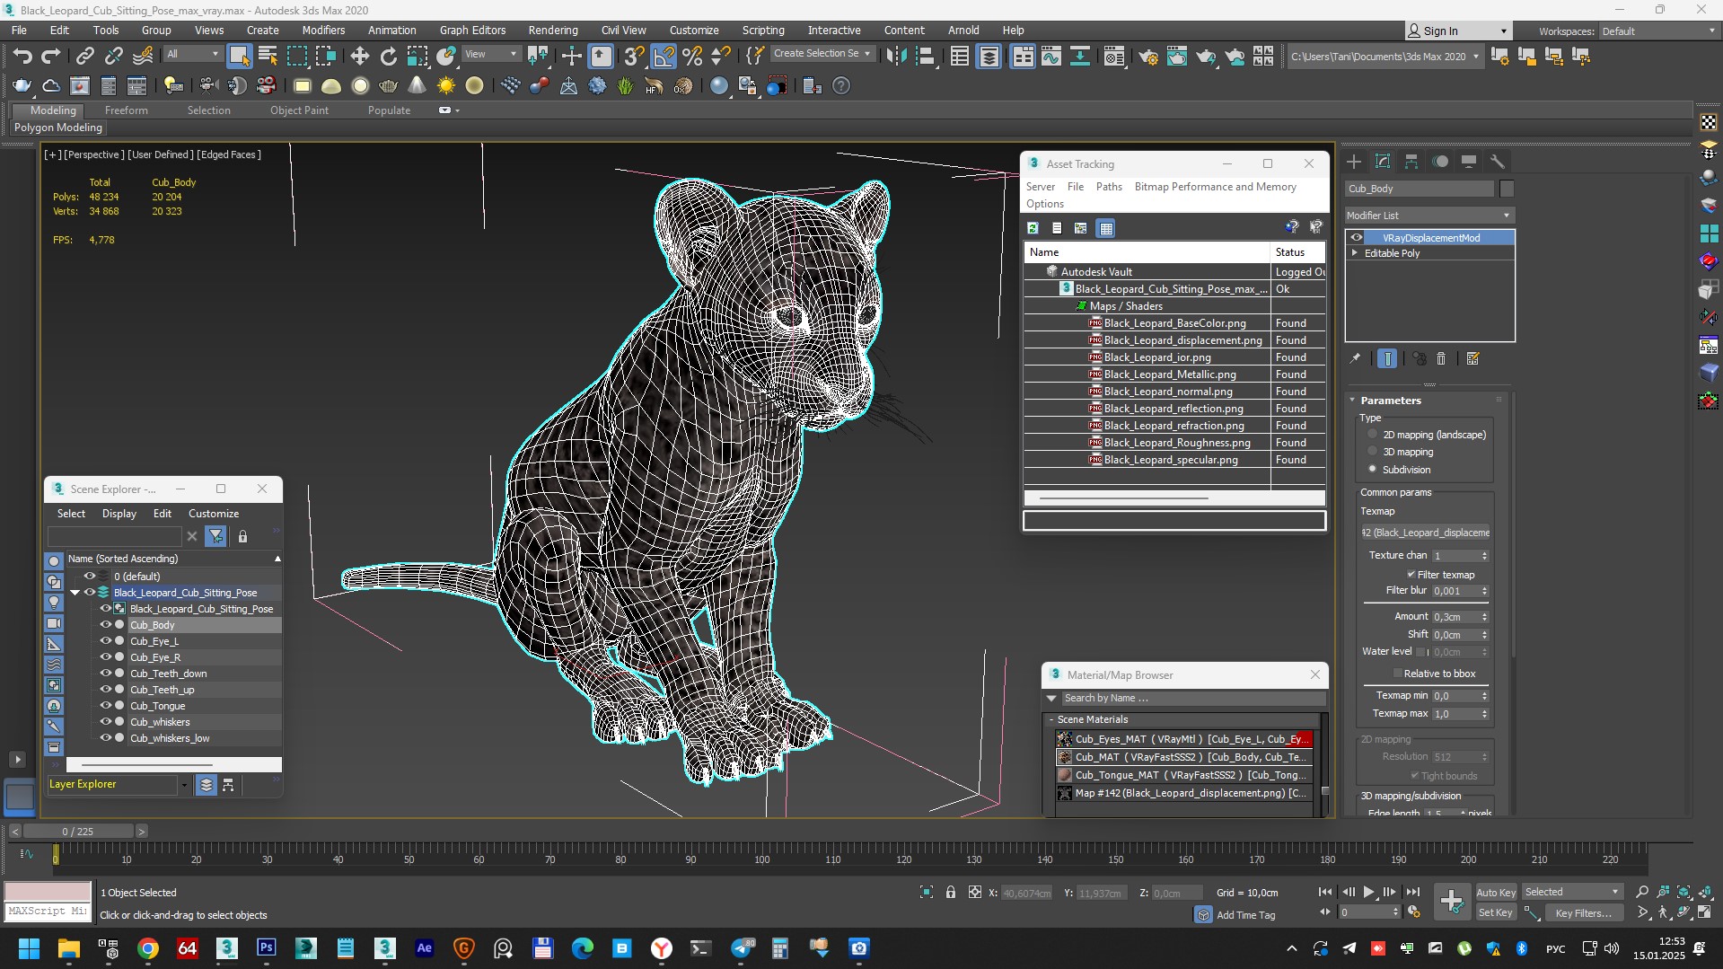
Task: Click Remove modifier trash icon
Action: tap(1441, 358)
